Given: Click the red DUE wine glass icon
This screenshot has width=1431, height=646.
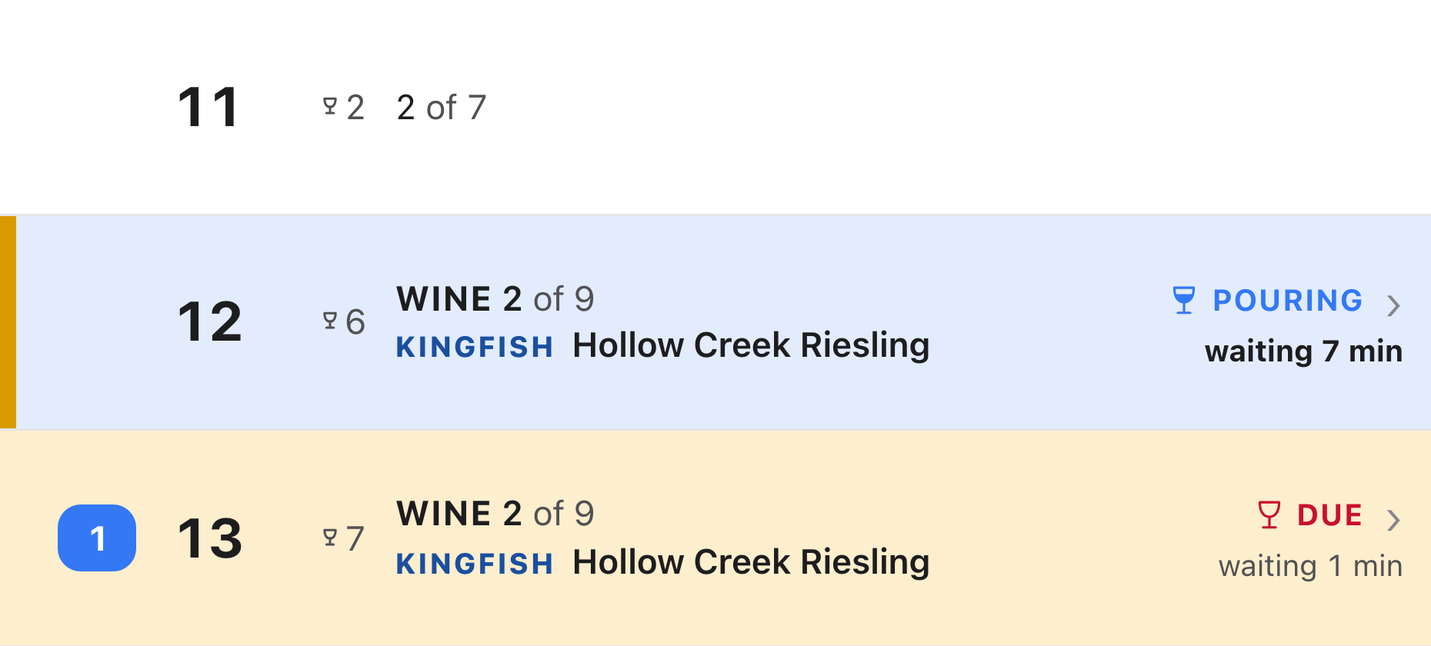Looking at the screenshot, I should click(1269, 514).
